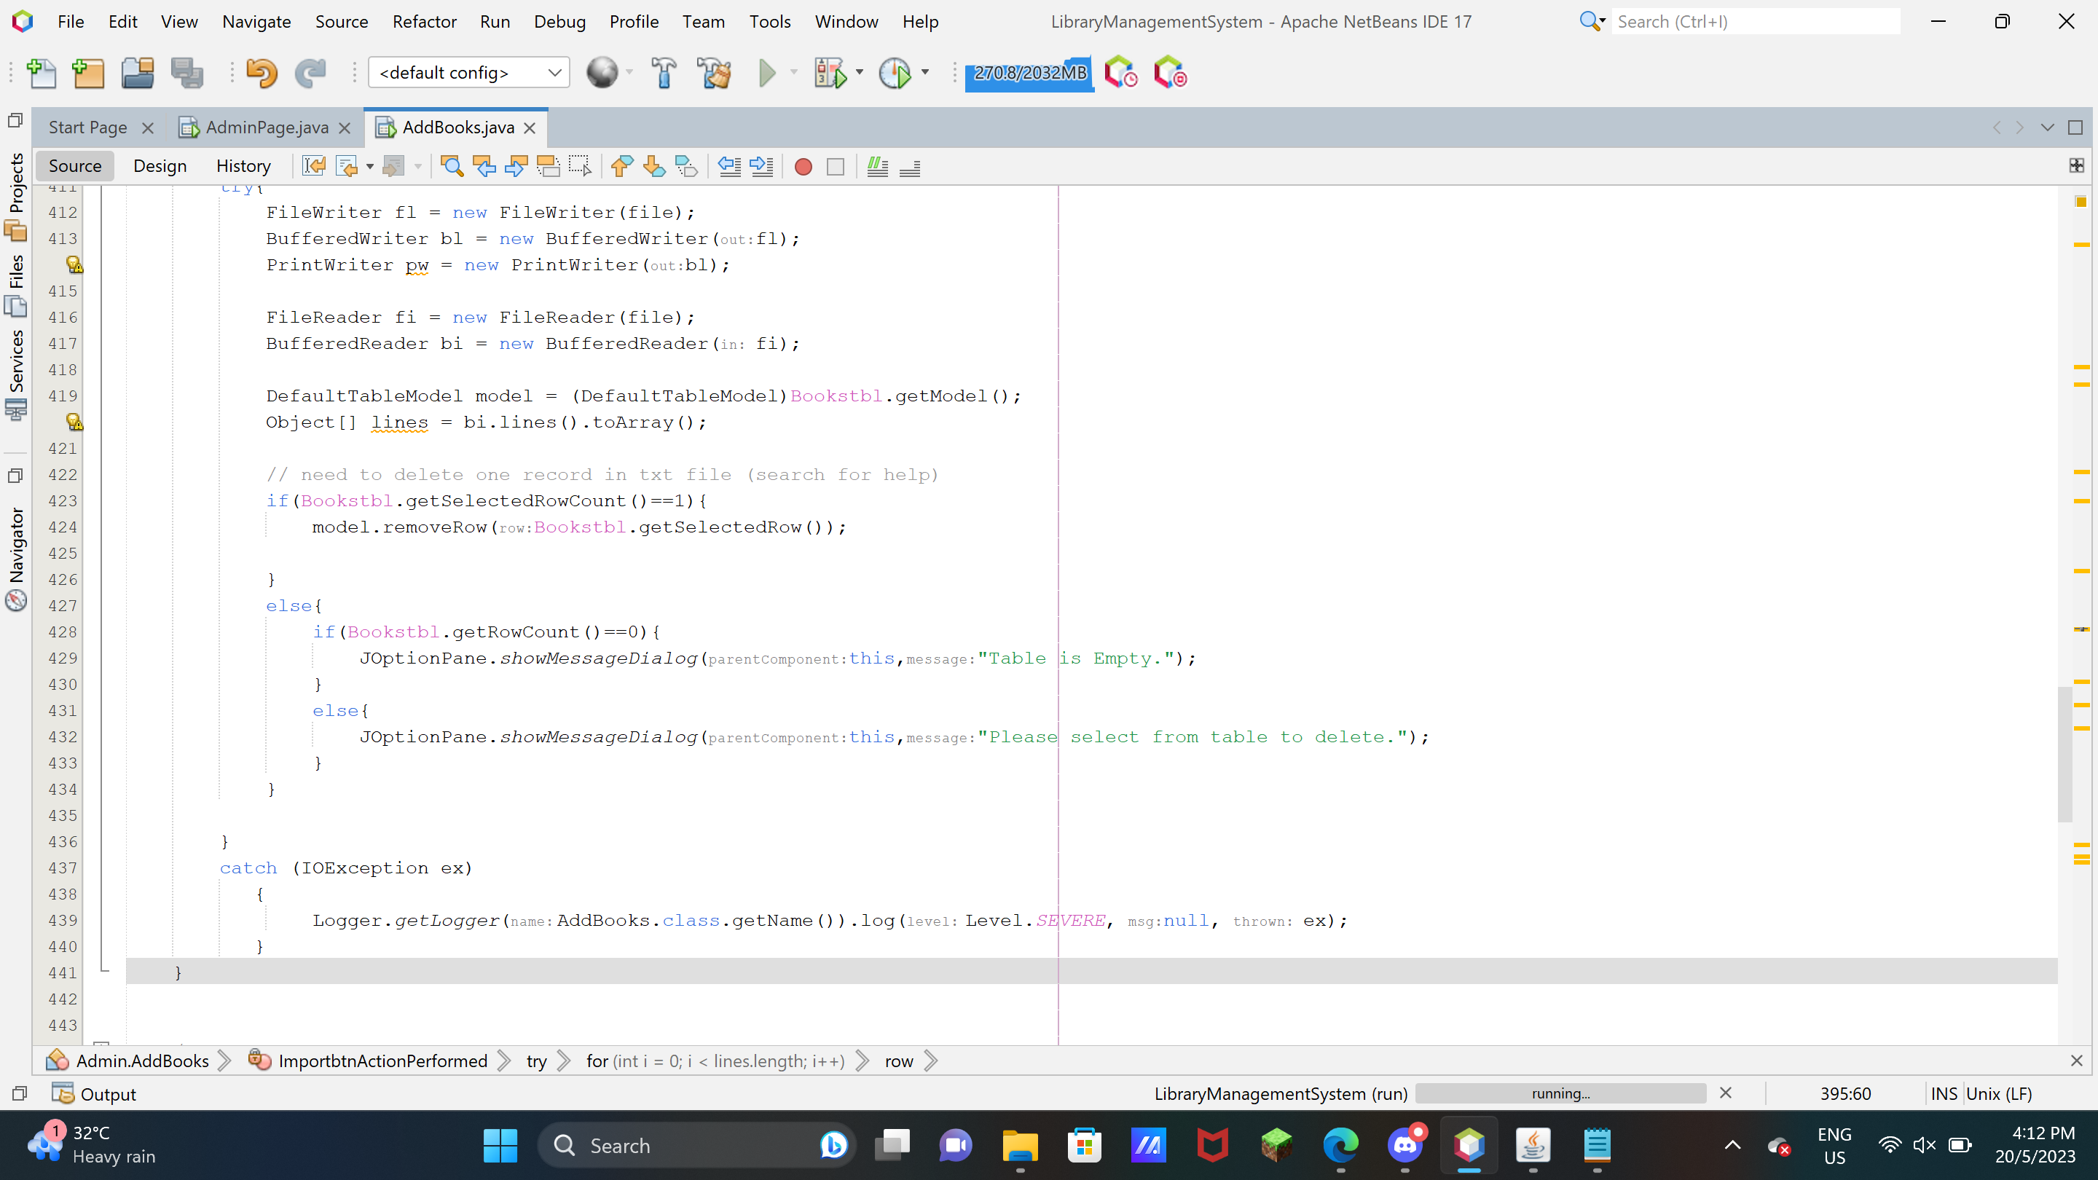This screenshot has height=1180, width=2098.
Task: Switch to the AdminPage.java tab
Action: tap(265, 128)
